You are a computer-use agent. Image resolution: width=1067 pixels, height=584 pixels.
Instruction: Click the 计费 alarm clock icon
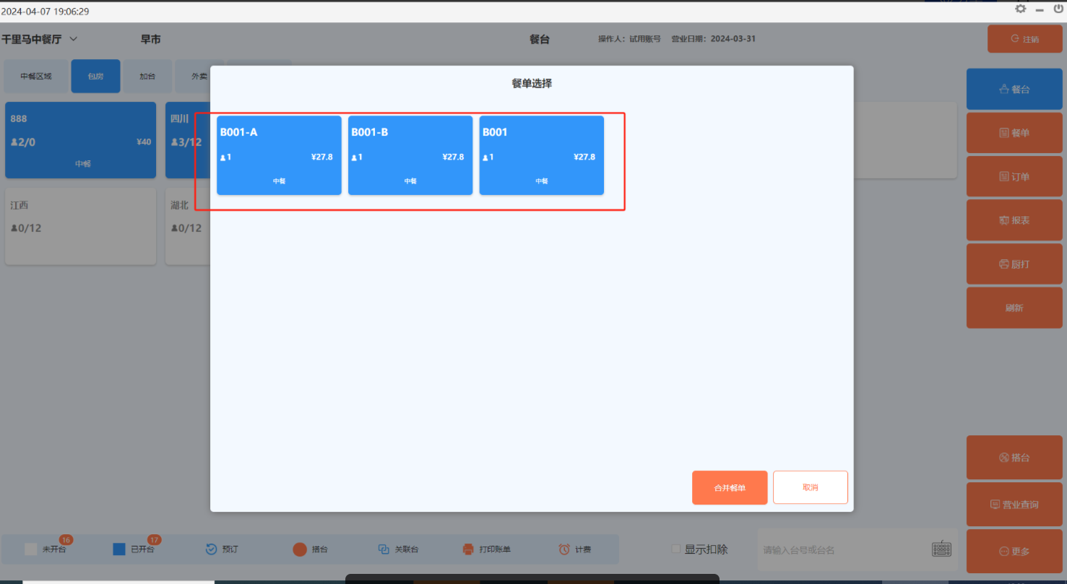[564, 549]
